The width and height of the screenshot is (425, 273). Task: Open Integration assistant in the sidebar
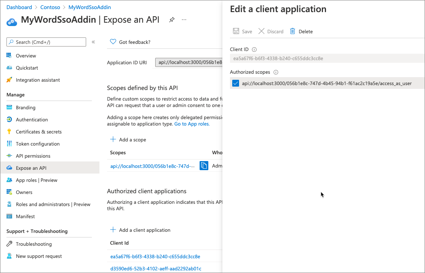(38, 80)
